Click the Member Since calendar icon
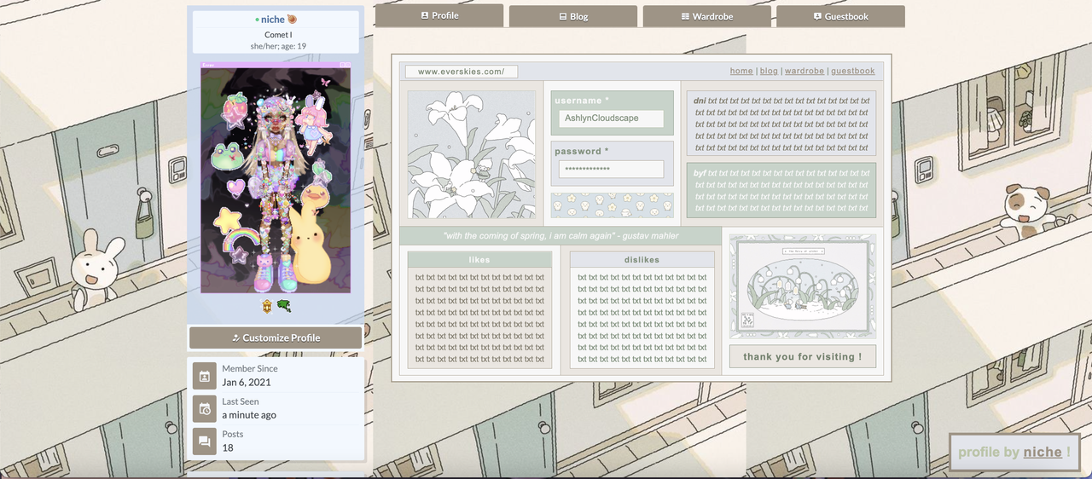The image size is (1092, 479). pos(205,376)
